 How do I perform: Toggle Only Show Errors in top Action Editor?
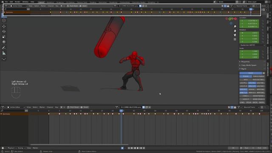[x=228, y=6]
